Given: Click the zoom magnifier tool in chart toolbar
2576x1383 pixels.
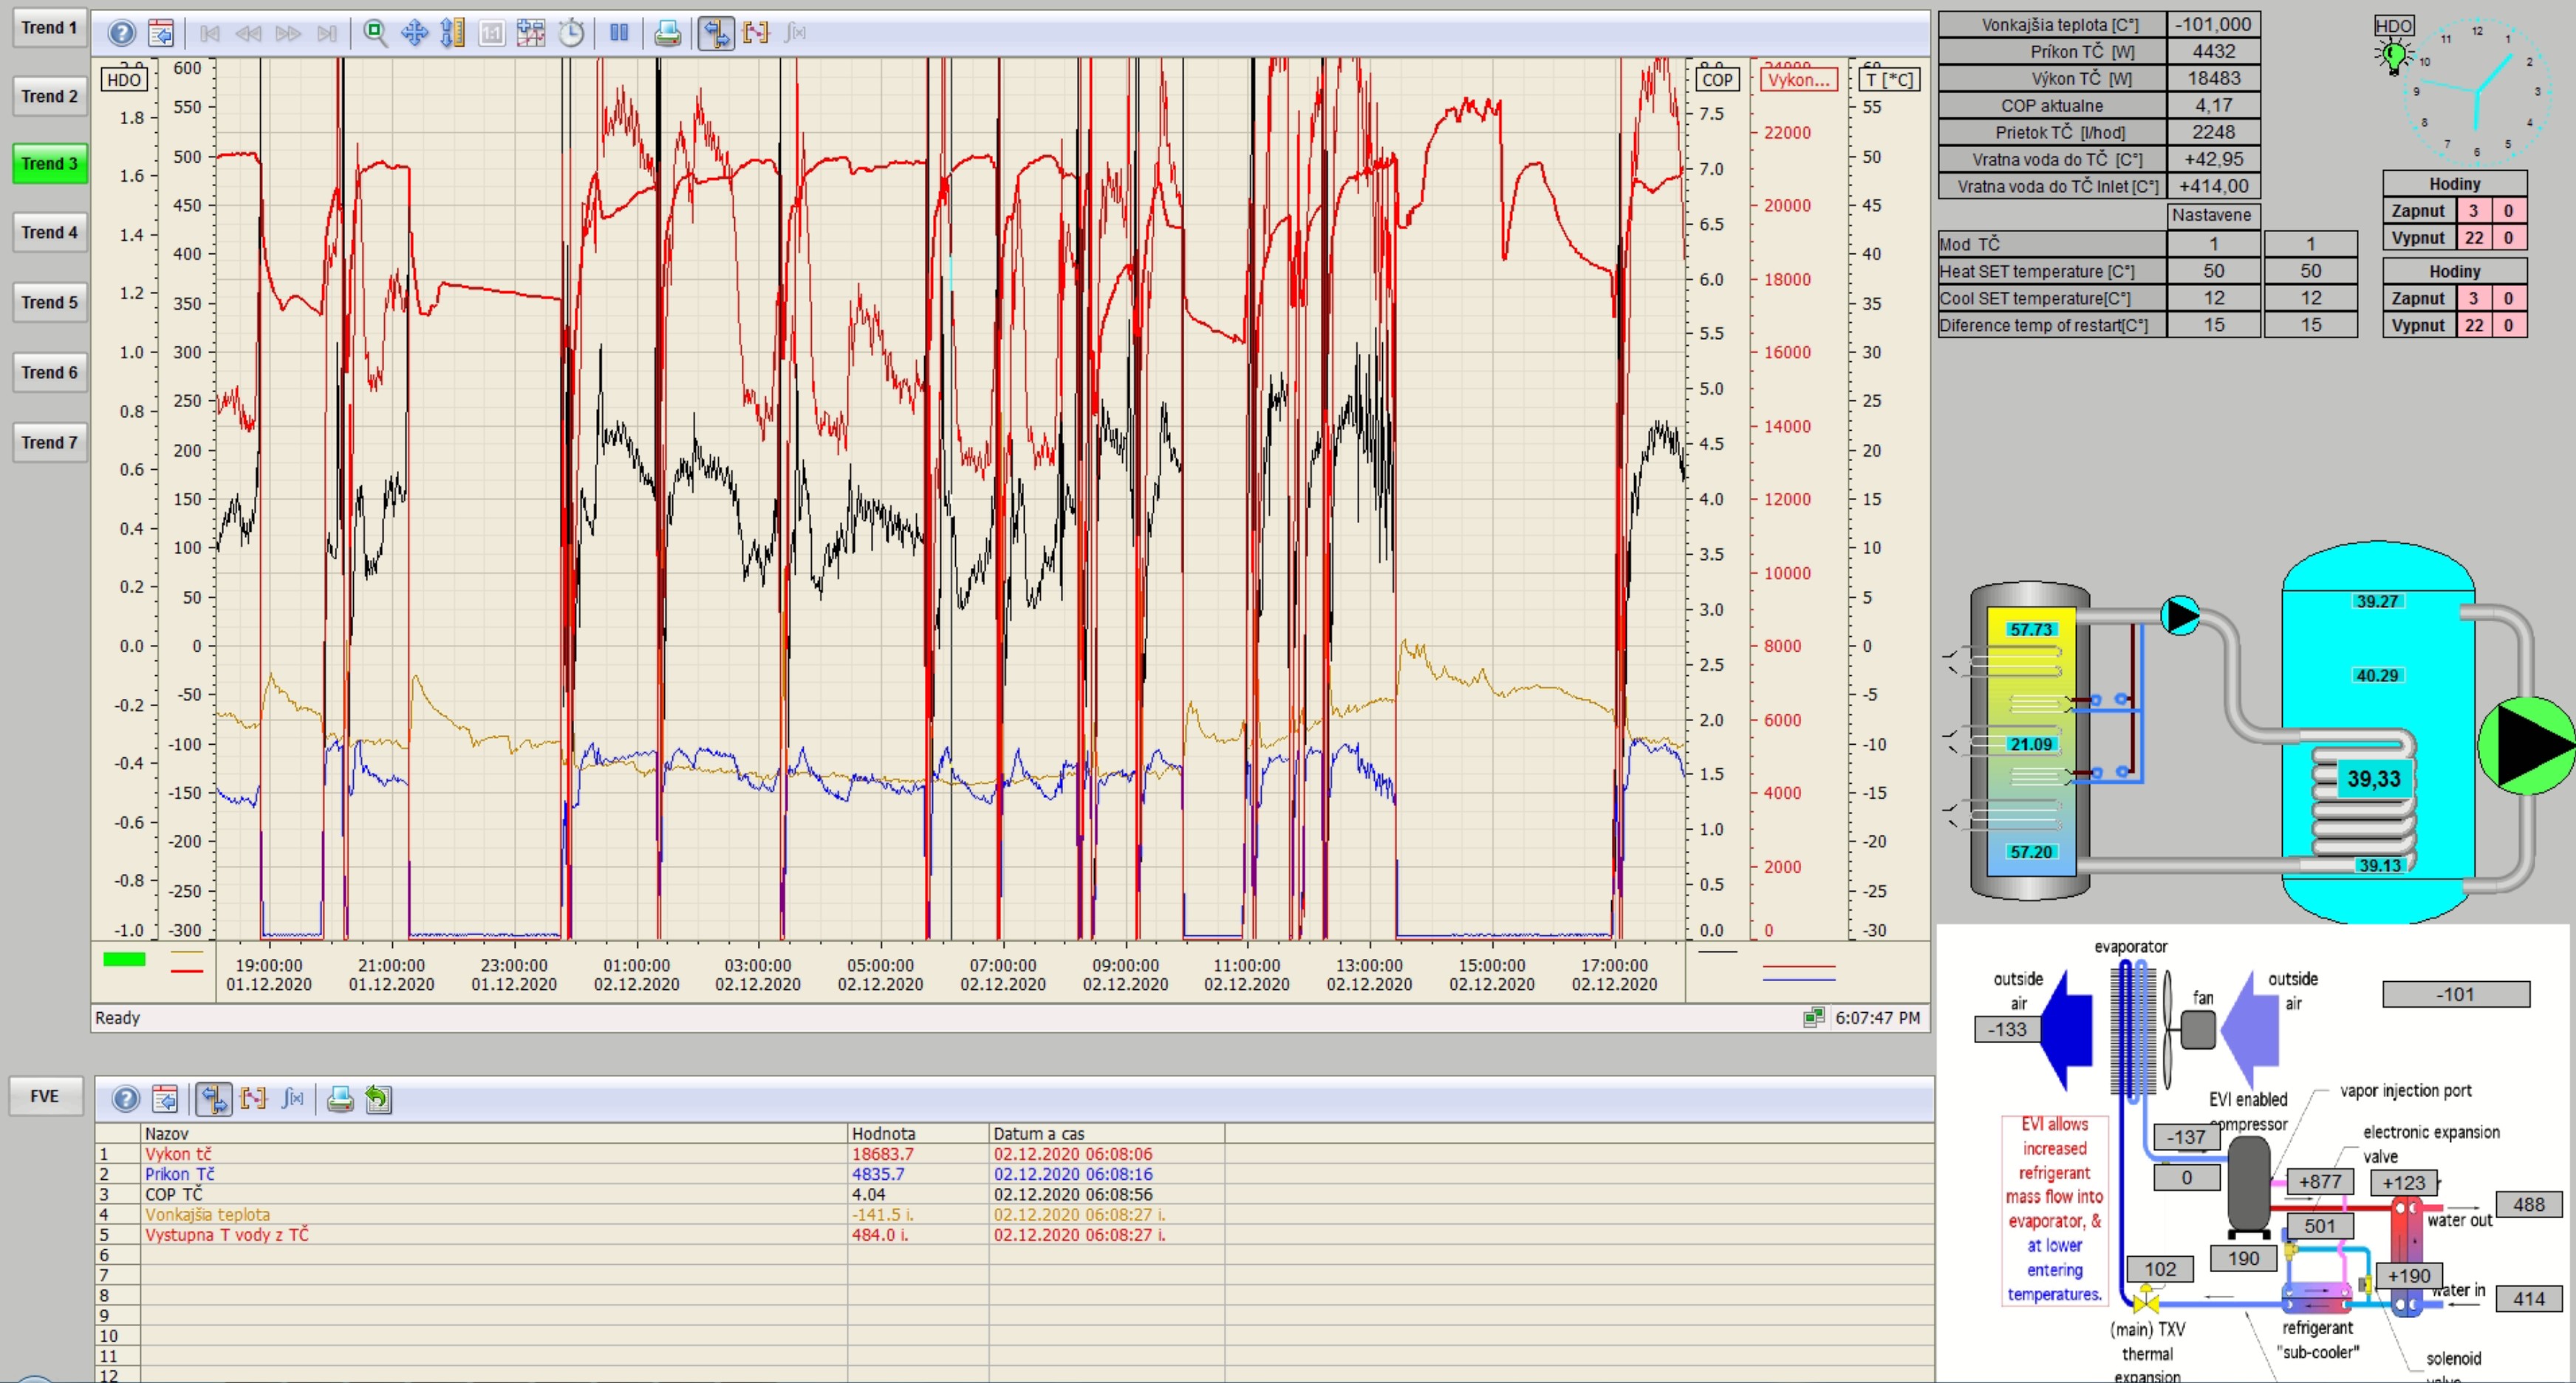Looking at the screenshot, I should 375,33.
